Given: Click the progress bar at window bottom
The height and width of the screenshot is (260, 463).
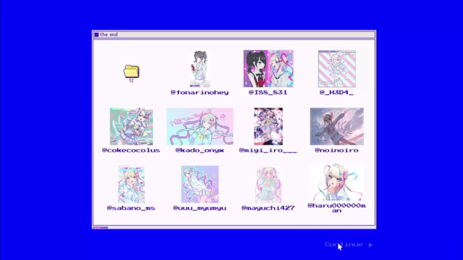Looking at the screenshot, I should coord(100,228).
